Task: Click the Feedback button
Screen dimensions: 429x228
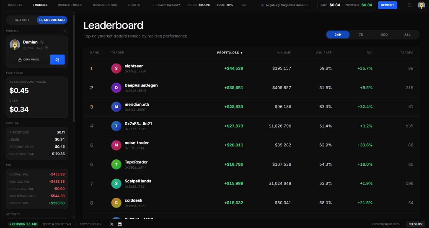Action: click(x=416, y=224)
